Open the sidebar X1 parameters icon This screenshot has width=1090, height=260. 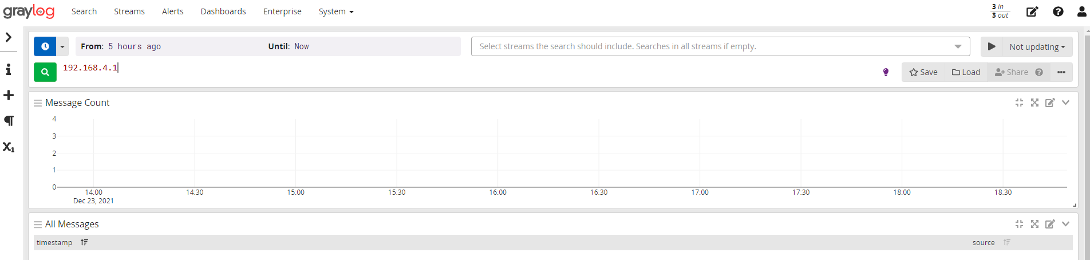[x=9, y=147]
